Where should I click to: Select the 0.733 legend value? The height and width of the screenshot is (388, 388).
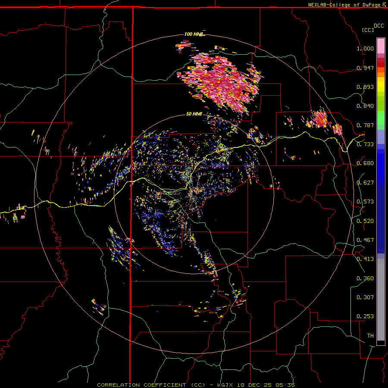pos(365,144)
